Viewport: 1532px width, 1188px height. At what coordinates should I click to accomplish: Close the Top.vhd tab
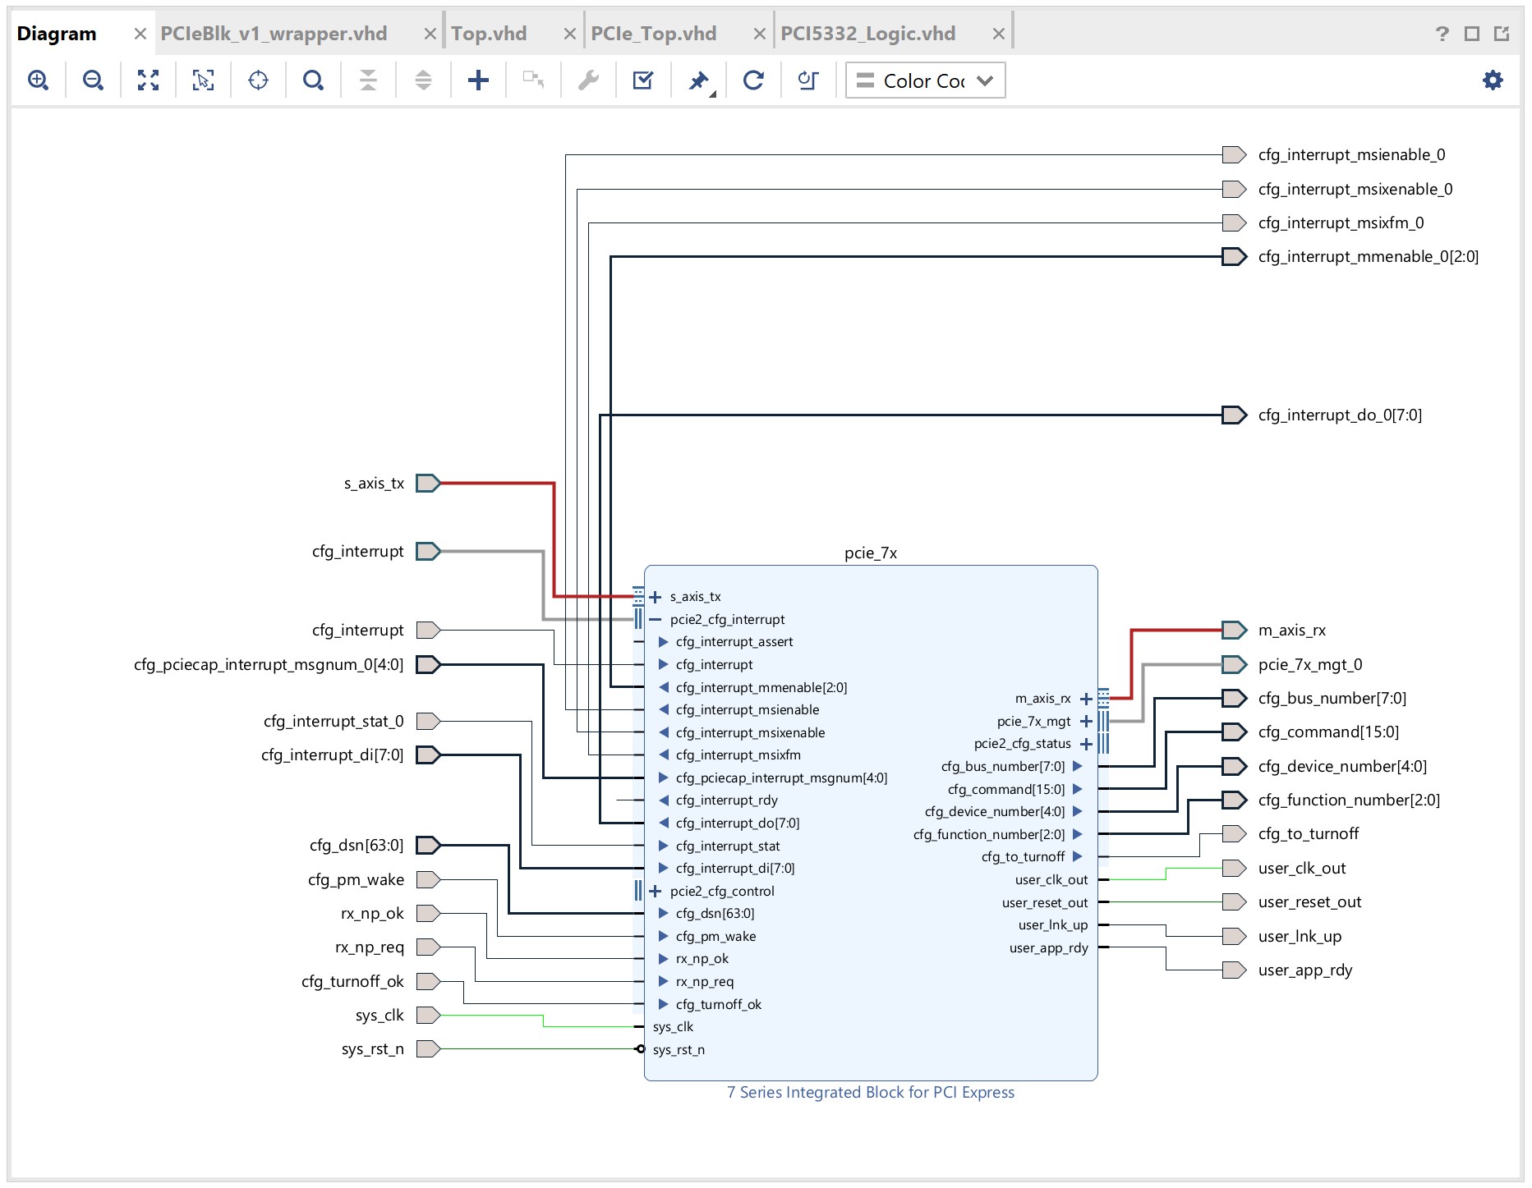pyautogui.click(x=569, y=34)
